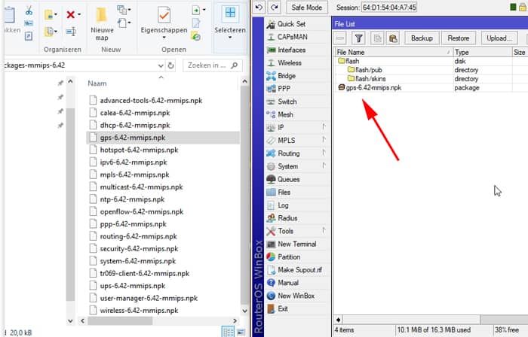Select routing-6.42-mmips.npk file
The height and width of the screenshot is (337, 528).
[x=138, y=236]
